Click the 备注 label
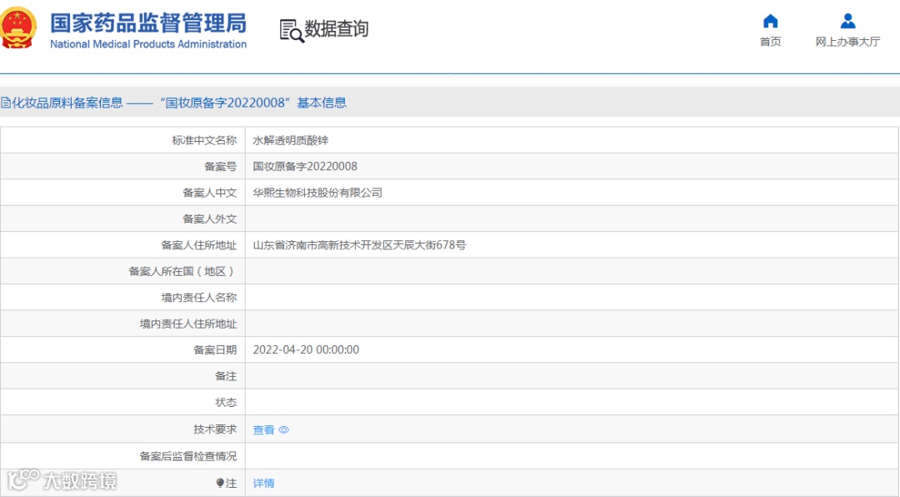The width and height of the screenshot is (900, 497). (x=226, y=376)
